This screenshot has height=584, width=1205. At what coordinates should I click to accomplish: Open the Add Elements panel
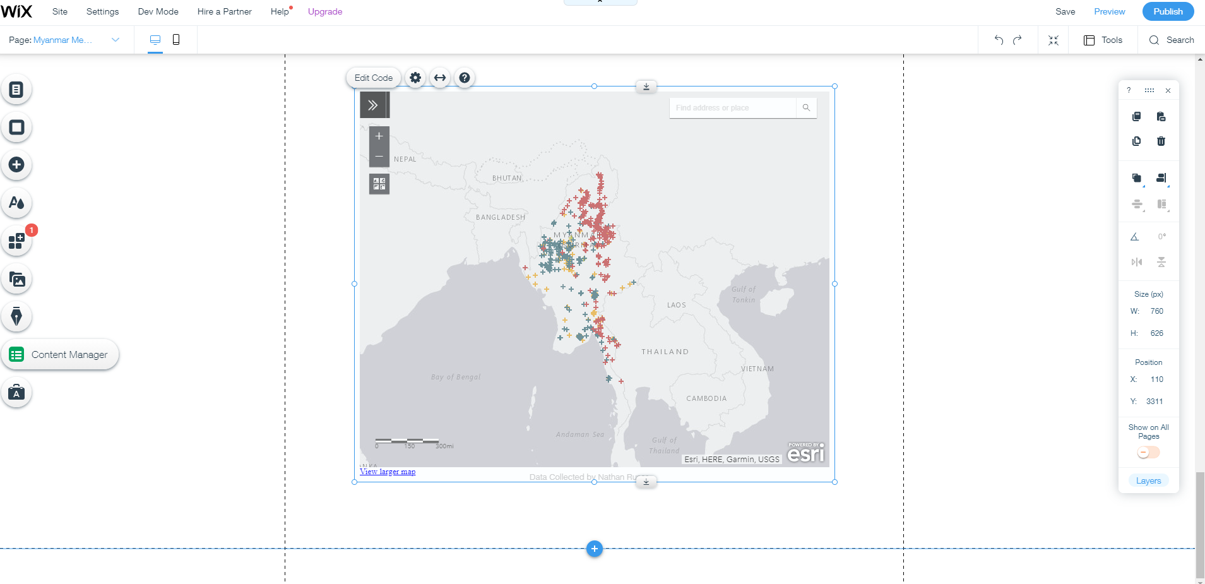coord(16,165)
